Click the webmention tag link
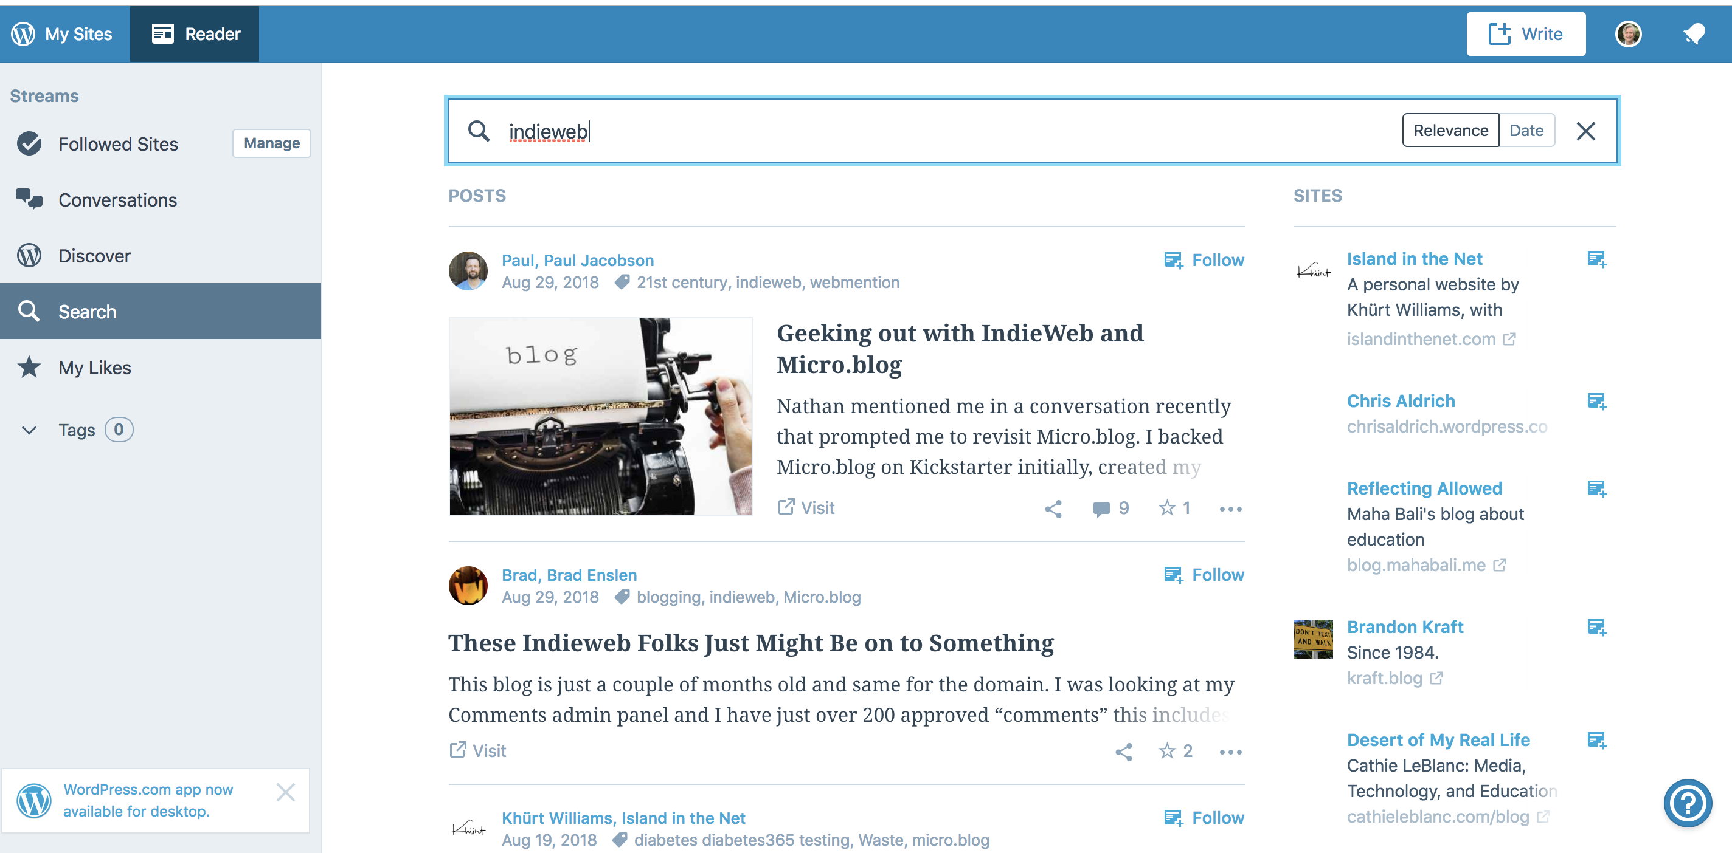The width and height of the screenshot is (1732, 853). 854,282
